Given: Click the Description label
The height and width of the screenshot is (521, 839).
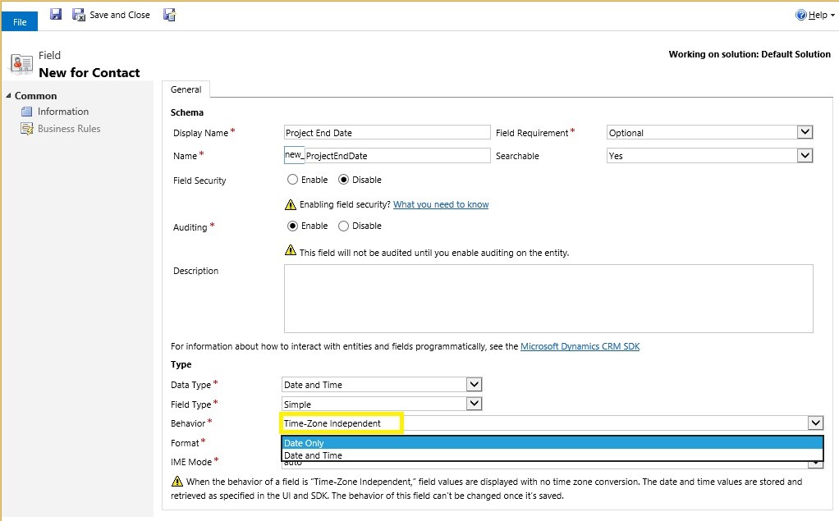Looking at the screenshot, I should pos(196,271).
